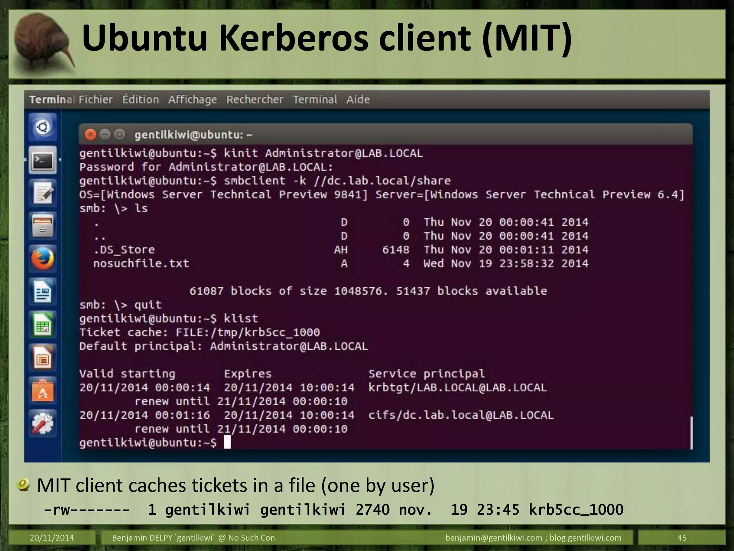Click the slide title Ubuntu Kerberos client

coord(327,38)
